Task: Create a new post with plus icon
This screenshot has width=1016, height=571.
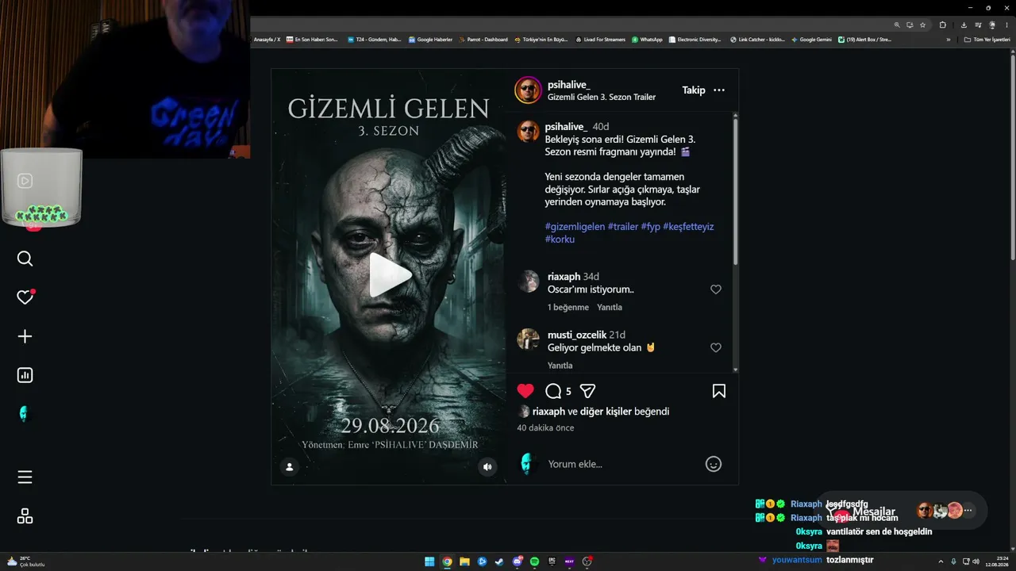Action: point(25,336)
